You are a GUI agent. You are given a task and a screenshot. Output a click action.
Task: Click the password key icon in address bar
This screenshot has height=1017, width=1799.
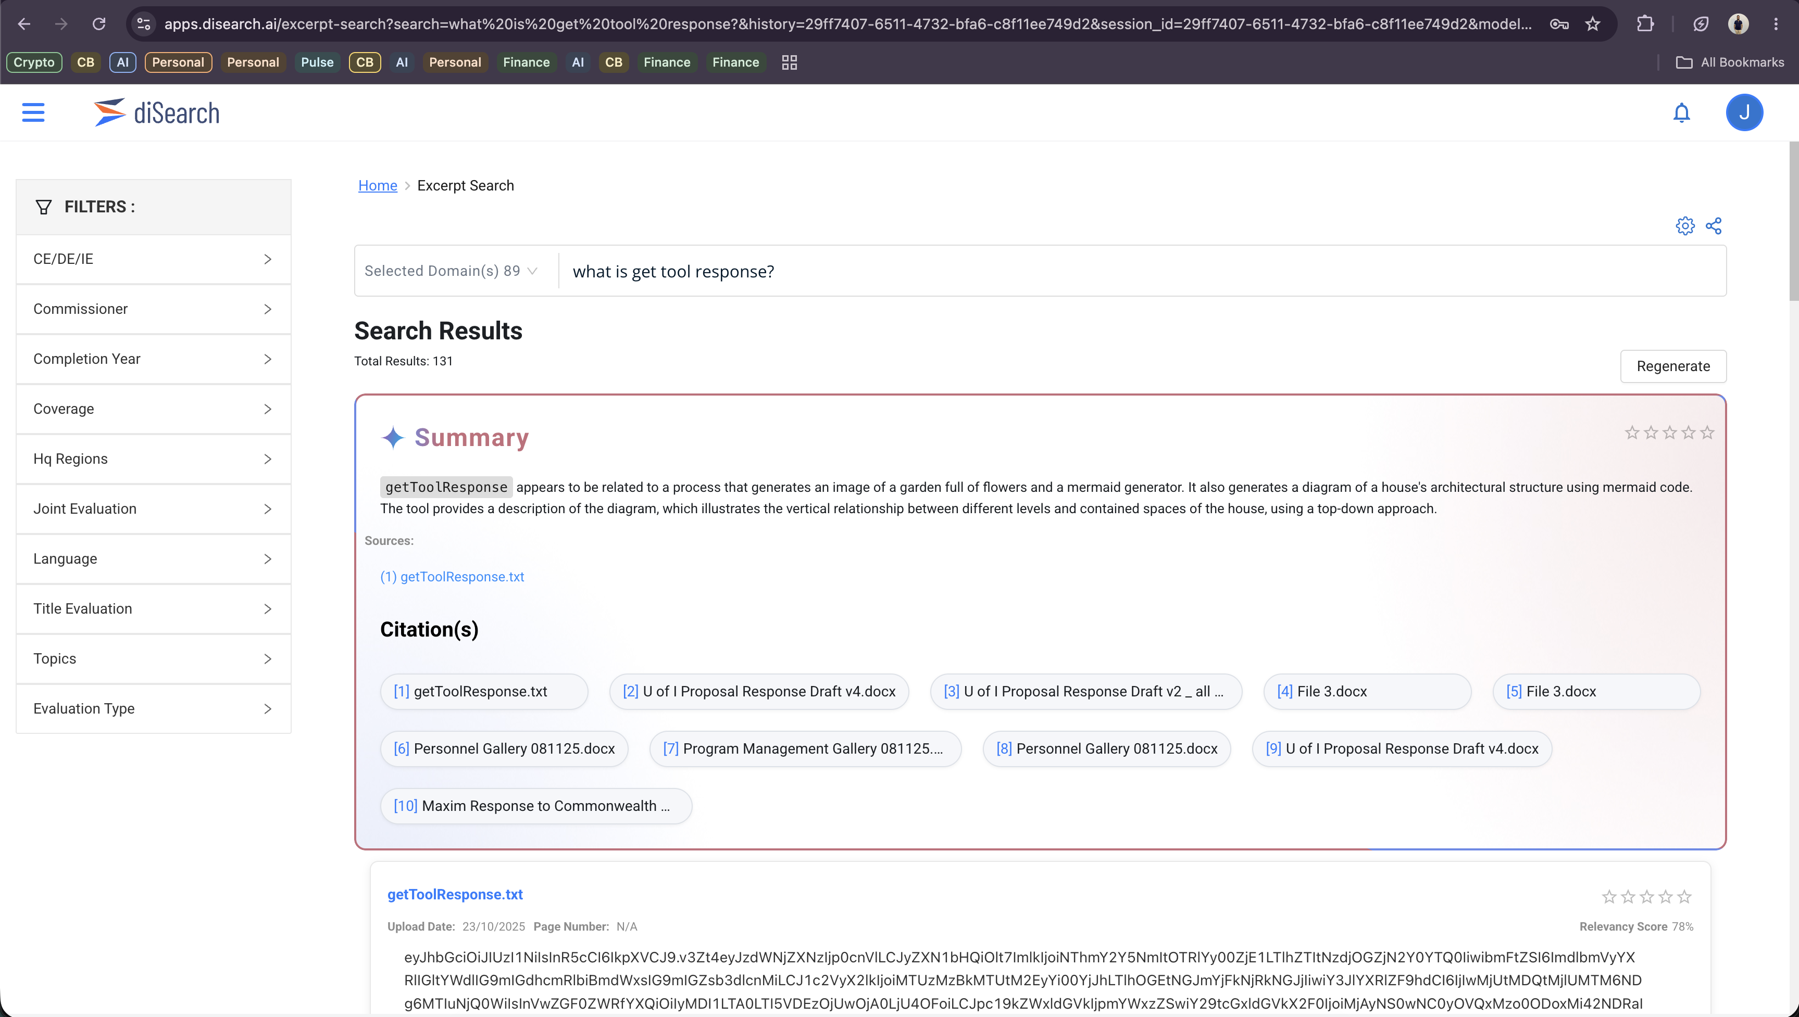tap(1559, 24)
